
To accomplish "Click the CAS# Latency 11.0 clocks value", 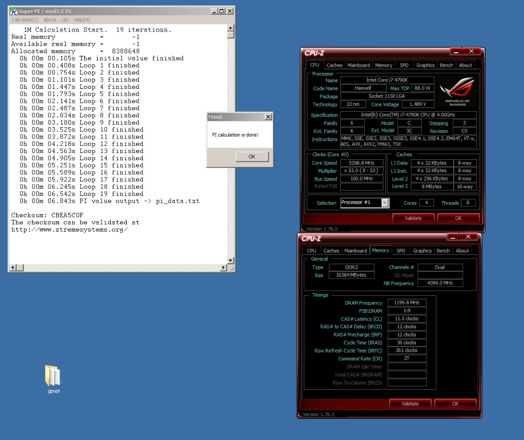I will click(407, 318).
